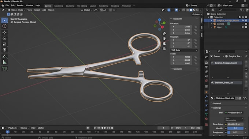Select the Measure tool

pos(4,62)
